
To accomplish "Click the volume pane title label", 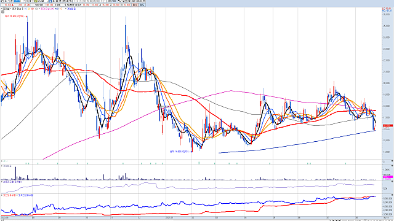I will click(x=7, y=166).
